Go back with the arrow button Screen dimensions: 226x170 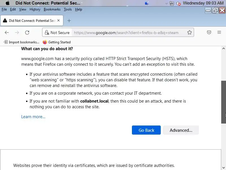[6, 33]
